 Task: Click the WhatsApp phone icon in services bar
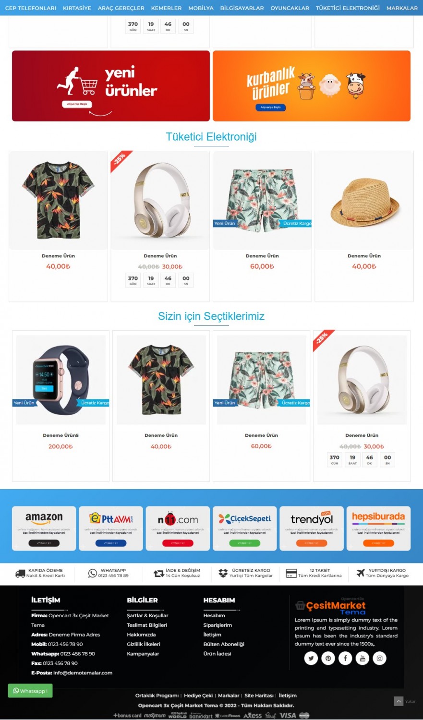tap(93, 573)
